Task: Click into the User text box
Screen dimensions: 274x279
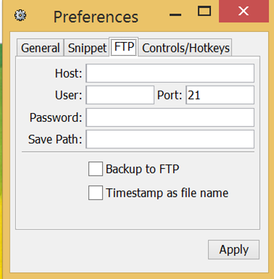Action: (x=120, y=95)
